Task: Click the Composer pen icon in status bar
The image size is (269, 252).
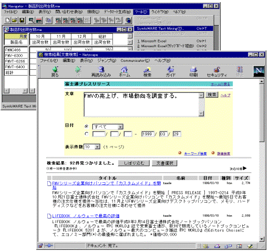Action: 250,246
